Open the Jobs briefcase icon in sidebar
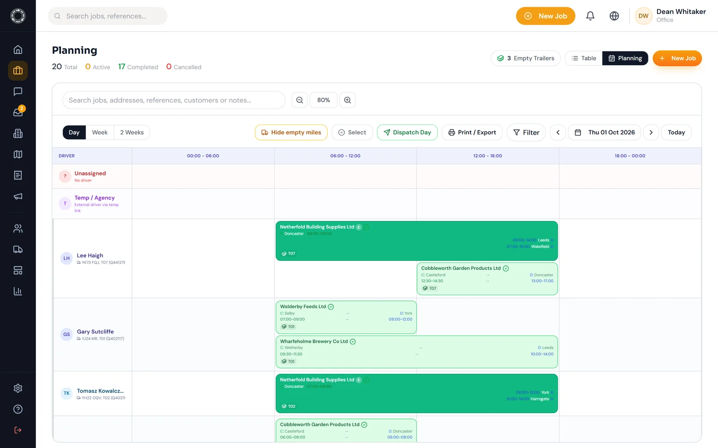 [18, 71]
